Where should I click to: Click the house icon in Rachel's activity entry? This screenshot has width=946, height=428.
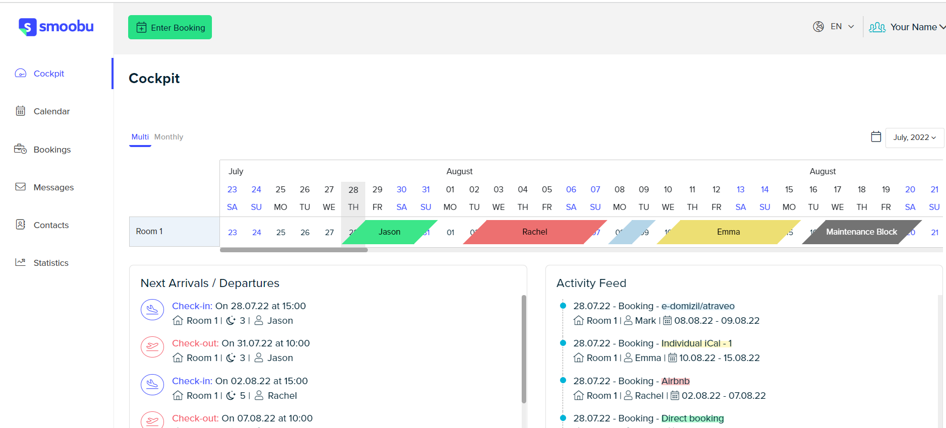[579, 395]
